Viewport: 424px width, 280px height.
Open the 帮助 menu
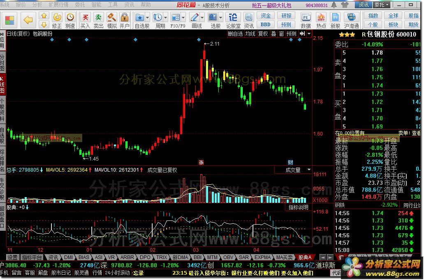[146, 5]
